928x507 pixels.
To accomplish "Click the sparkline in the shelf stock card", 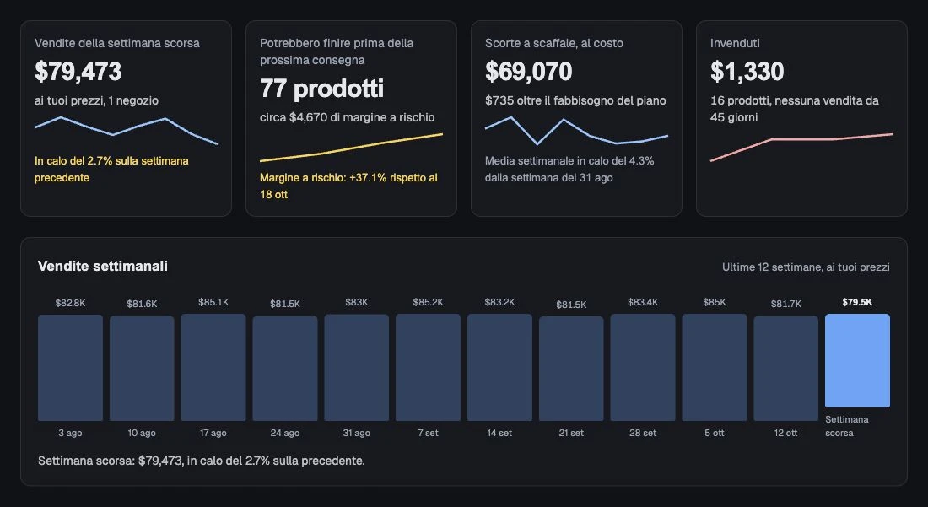I will click(x=576, y=131).
